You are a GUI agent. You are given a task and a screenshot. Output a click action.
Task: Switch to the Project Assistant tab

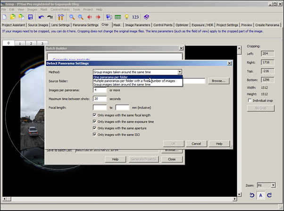13,25
